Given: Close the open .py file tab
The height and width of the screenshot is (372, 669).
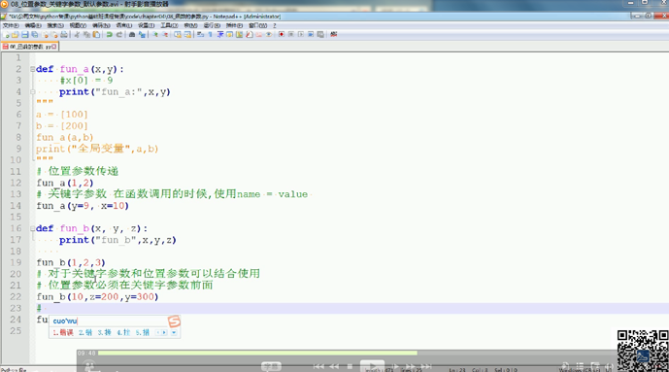Looking at the screenshot, I should [53, 46].
